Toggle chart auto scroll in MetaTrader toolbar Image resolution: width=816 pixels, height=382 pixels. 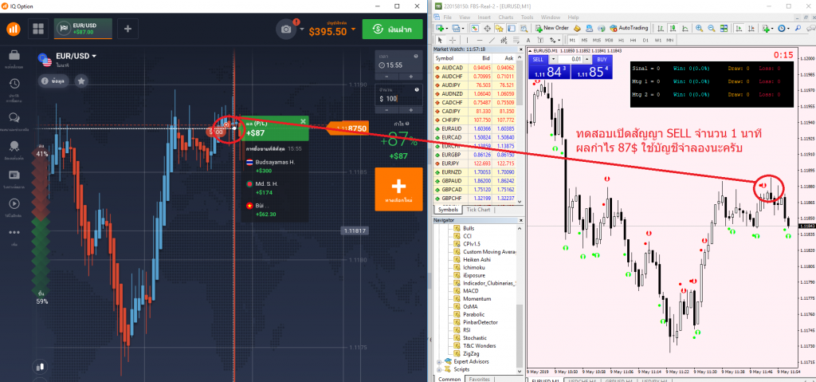coord(739,28)
